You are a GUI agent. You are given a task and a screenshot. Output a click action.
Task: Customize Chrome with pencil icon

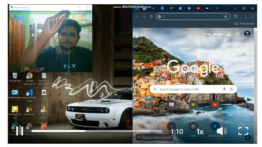tap(248, 138)
